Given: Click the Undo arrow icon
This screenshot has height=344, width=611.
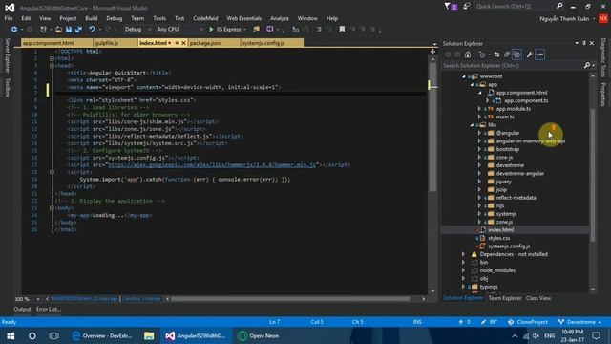Looking at the screenshot, I should (92, 30).
